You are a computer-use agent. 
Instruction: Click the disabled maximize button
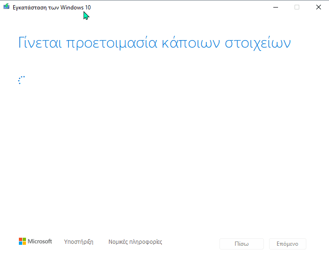click(x=297, y=8)
